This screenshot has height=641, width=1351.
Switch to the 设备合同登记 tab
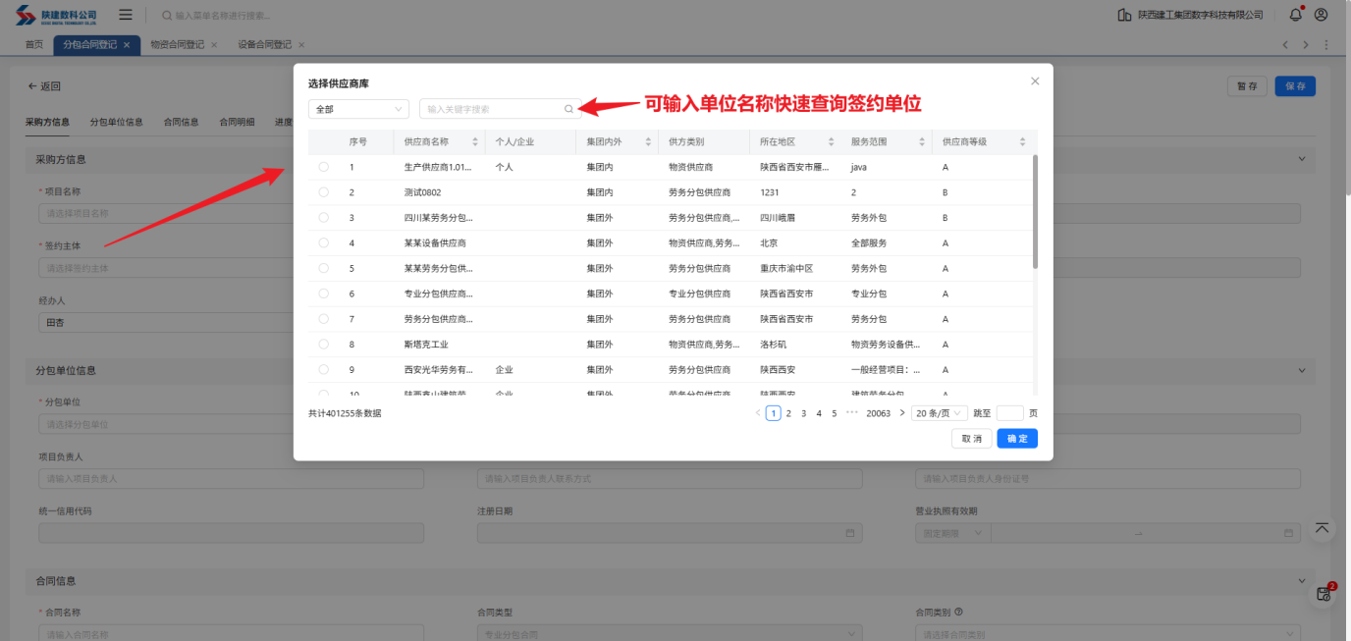click(264, 45)
